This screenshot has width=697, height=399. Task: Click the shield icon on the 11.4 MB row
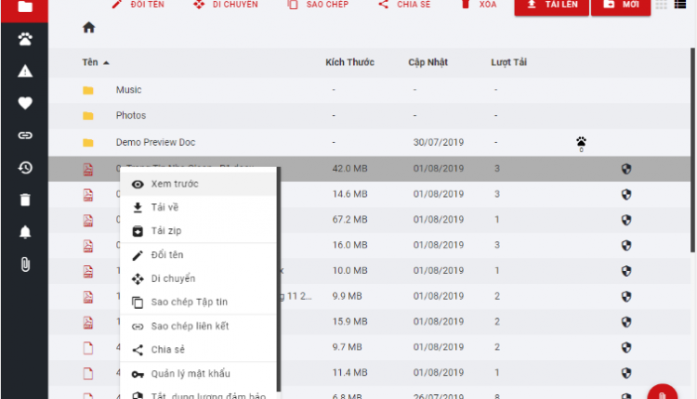[626, 373]
